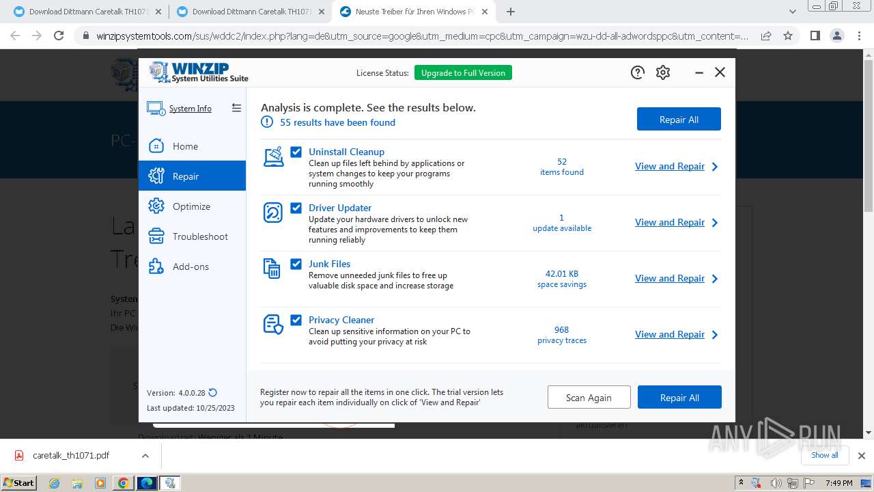
Task: Open the Chrome profile avatar
Action: [837, 36]
